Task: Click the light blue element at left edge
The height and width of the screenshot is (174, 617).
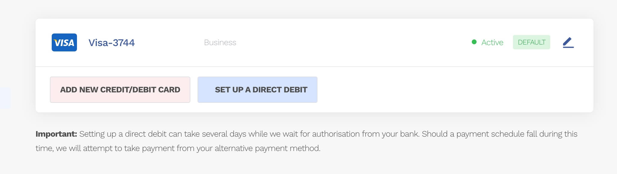Action: tap(5, 98)
